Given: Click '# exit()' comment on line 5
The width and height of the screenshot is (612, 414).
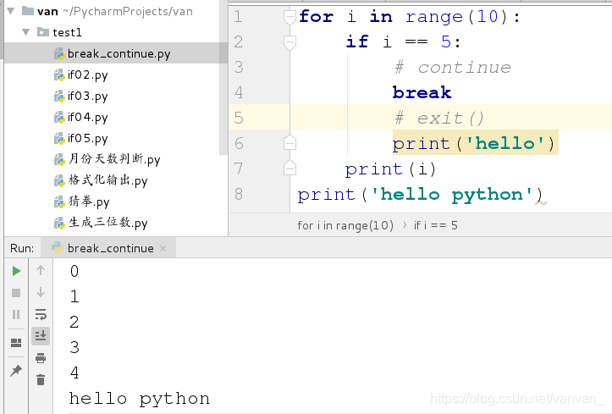Looking at the screenshot, I should 439,118.
